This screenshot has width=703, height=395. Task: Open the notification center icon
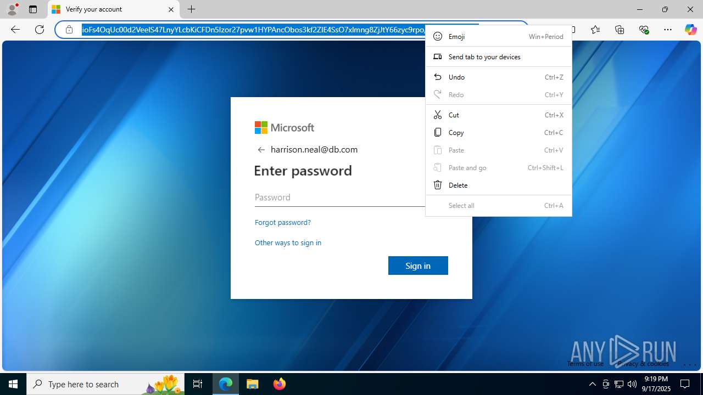(x=685, y=384)
